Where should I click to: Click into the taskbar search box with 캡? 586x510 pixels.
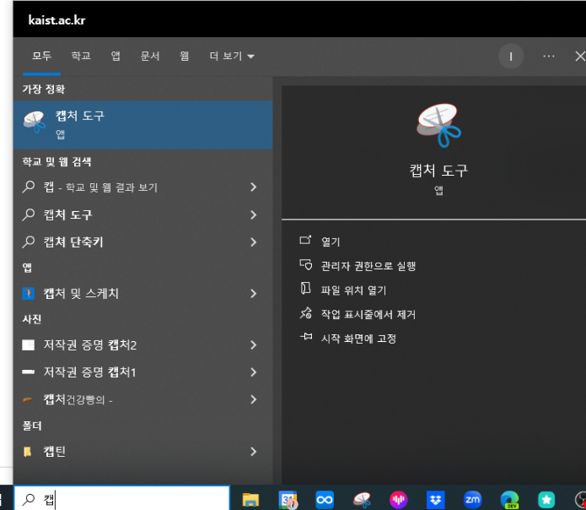[x=121, y=499]
